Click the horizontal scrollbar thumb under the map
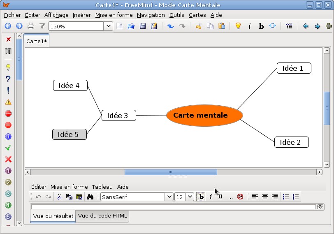 (171, 172)
